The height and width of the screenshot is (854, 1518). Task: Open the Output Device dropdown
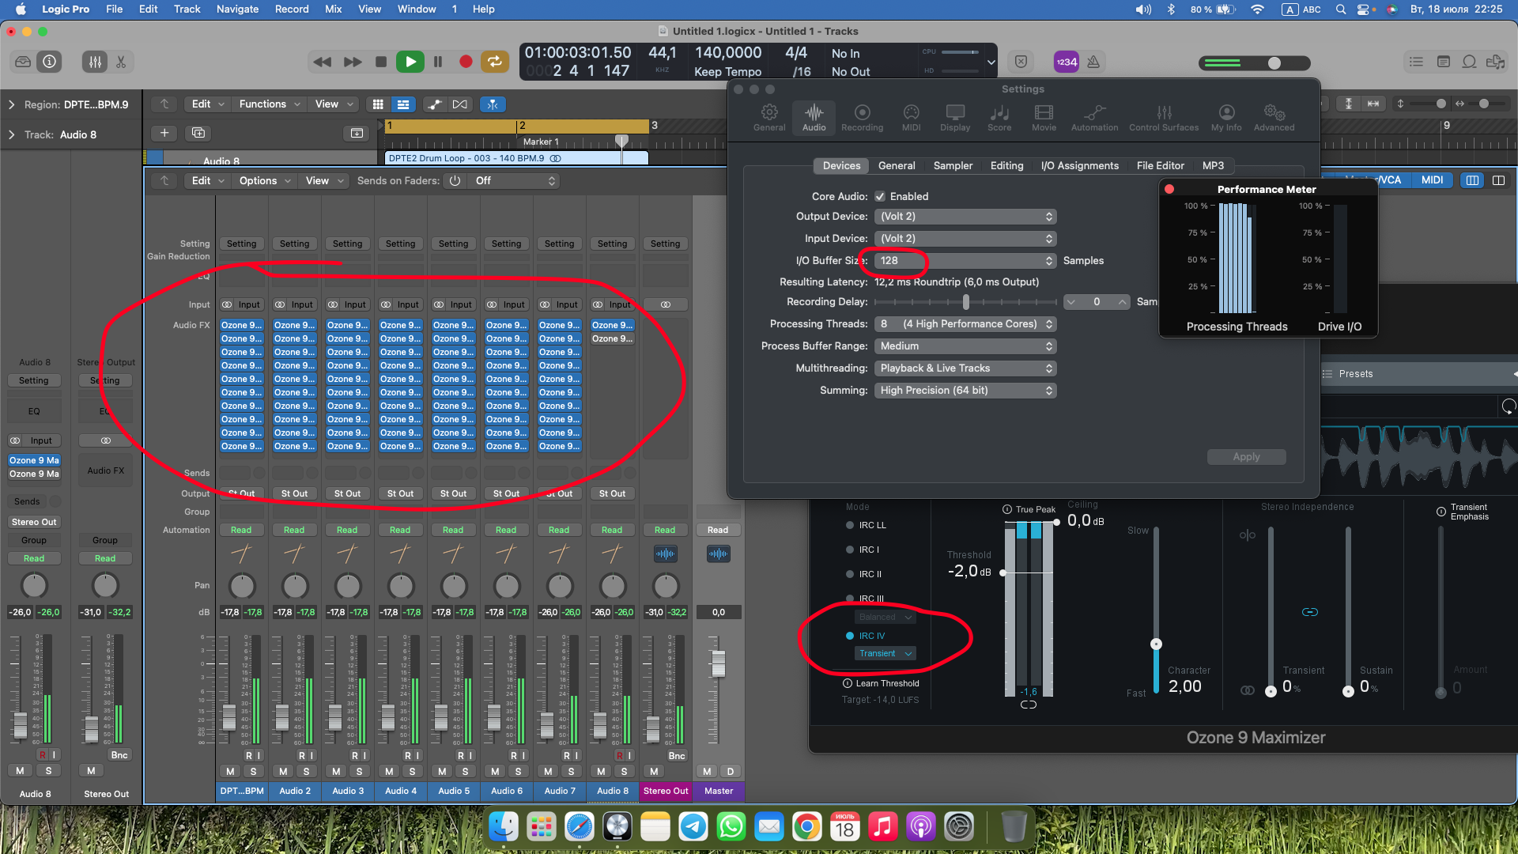click(x=965, y=217)
